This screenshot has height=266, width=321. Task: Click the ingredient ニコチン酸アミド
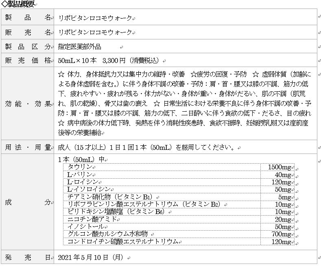click(92, 219)
